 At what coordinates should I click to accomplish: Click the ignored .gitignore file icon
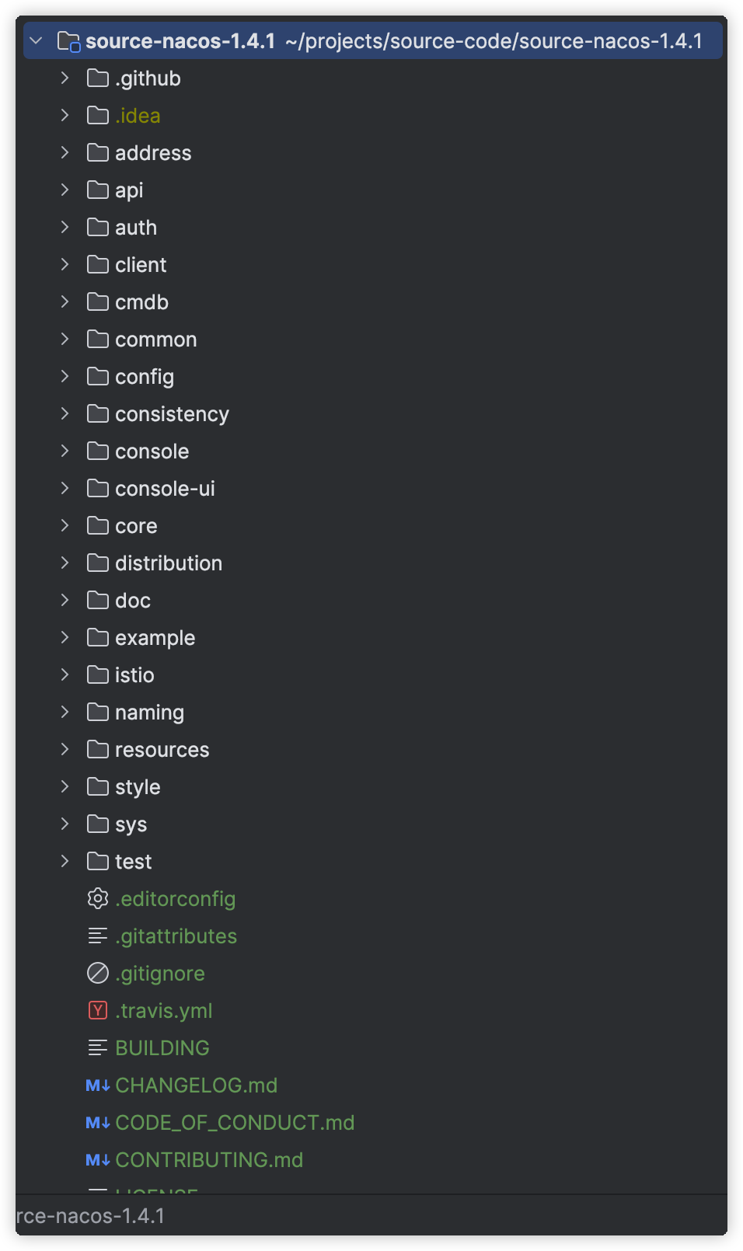(x=97, y=973)
